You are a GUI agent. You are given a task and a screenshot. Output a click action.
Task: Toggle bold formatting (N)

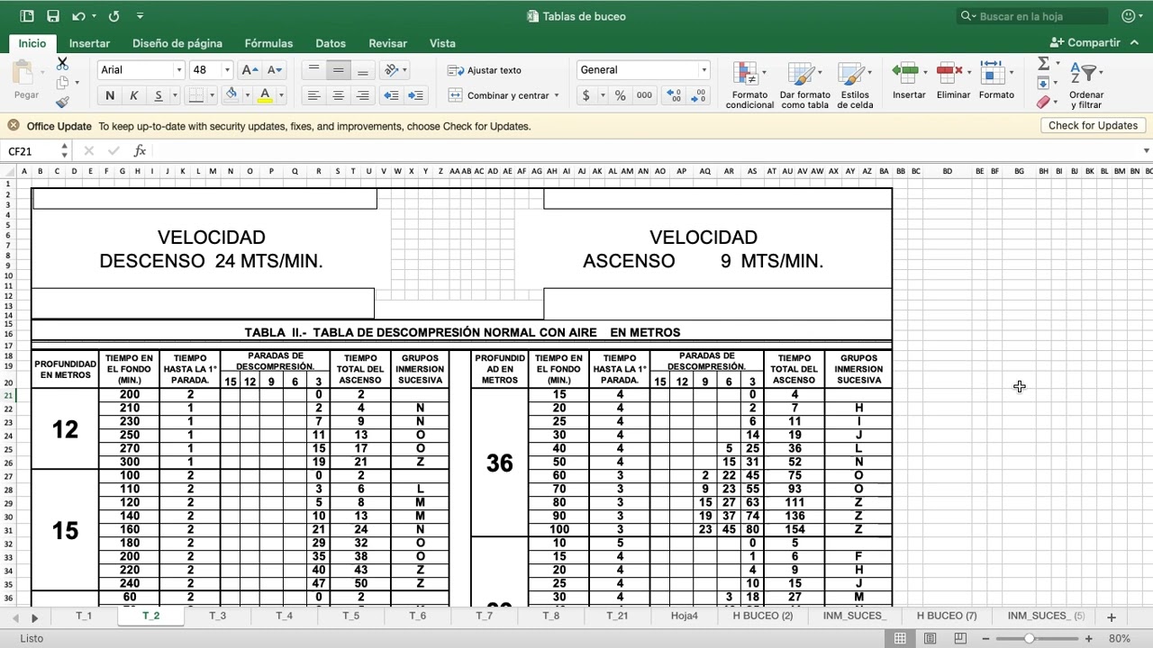point(110,95)
